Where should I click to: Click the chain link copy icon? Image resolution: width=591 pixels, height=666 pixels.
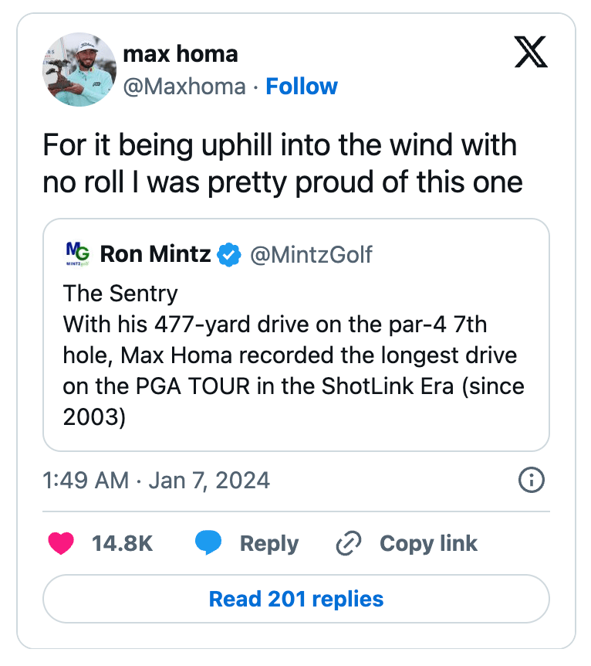[x=349, y=543]
